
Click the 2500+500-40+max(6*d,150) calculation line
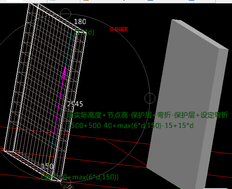click(130, 126)
